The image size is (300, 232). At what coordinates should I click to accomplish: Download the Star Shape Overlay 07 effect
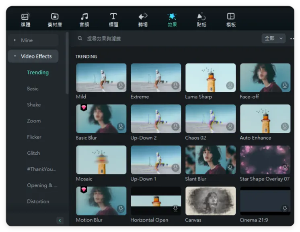click(285, 168)
